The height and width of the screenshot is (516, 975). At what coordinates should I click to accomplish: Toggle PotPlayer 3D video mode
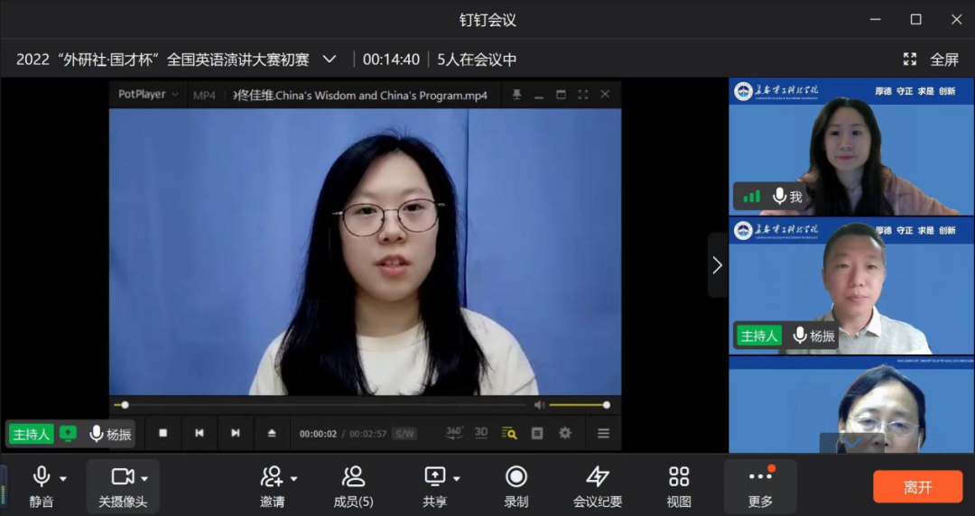click(481, 433)
